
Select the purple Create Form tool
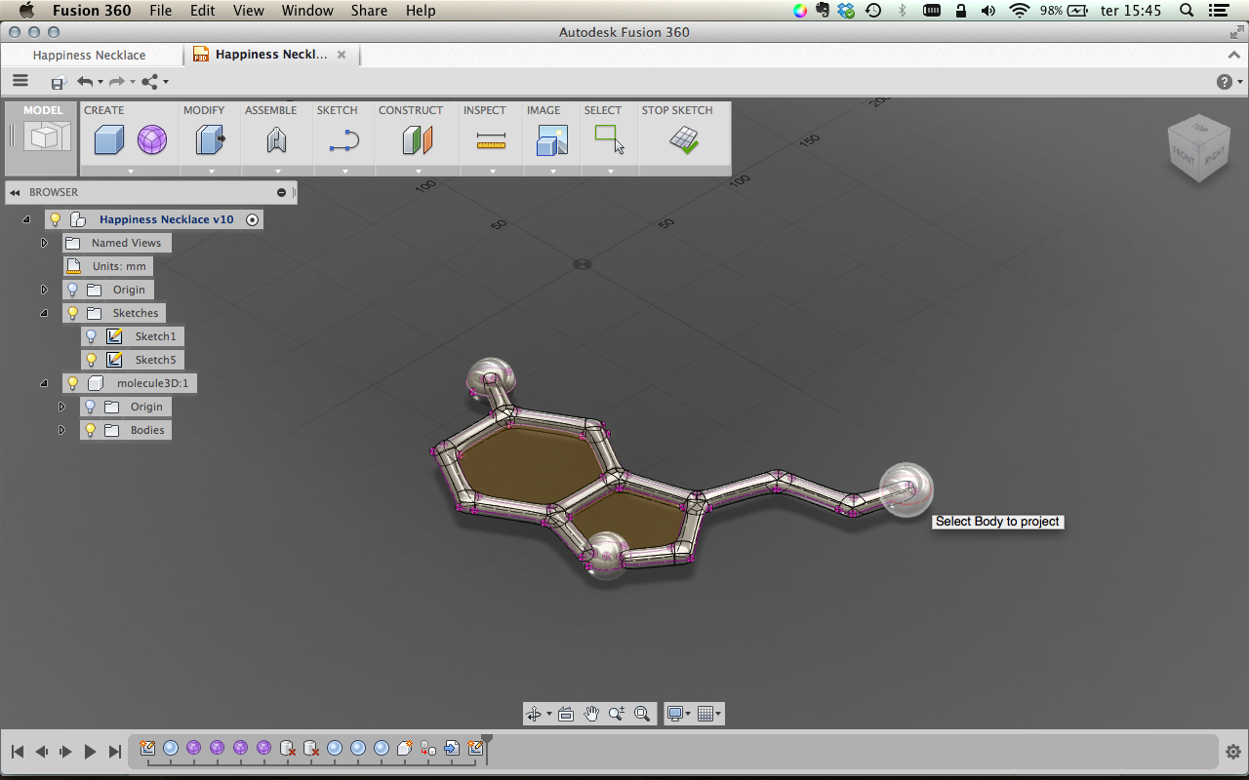point(151,140)
